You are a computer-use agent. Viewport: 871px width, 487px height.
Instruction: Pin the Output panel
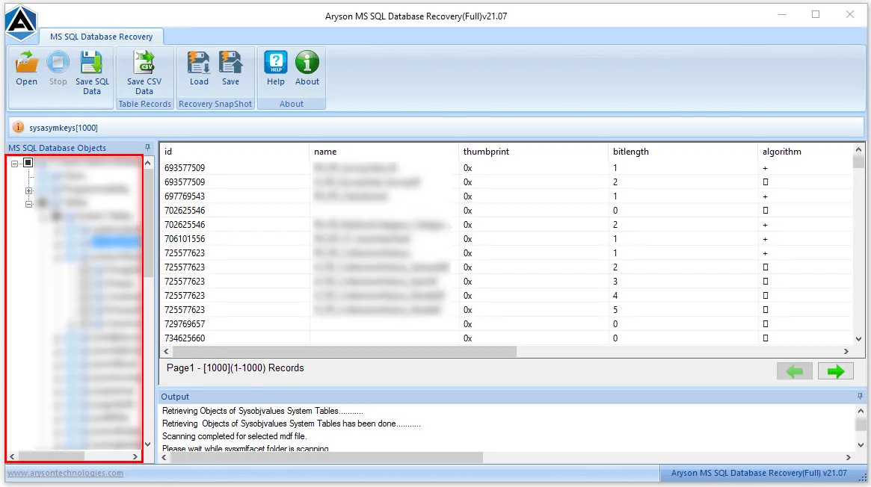(x=860, y=396)
